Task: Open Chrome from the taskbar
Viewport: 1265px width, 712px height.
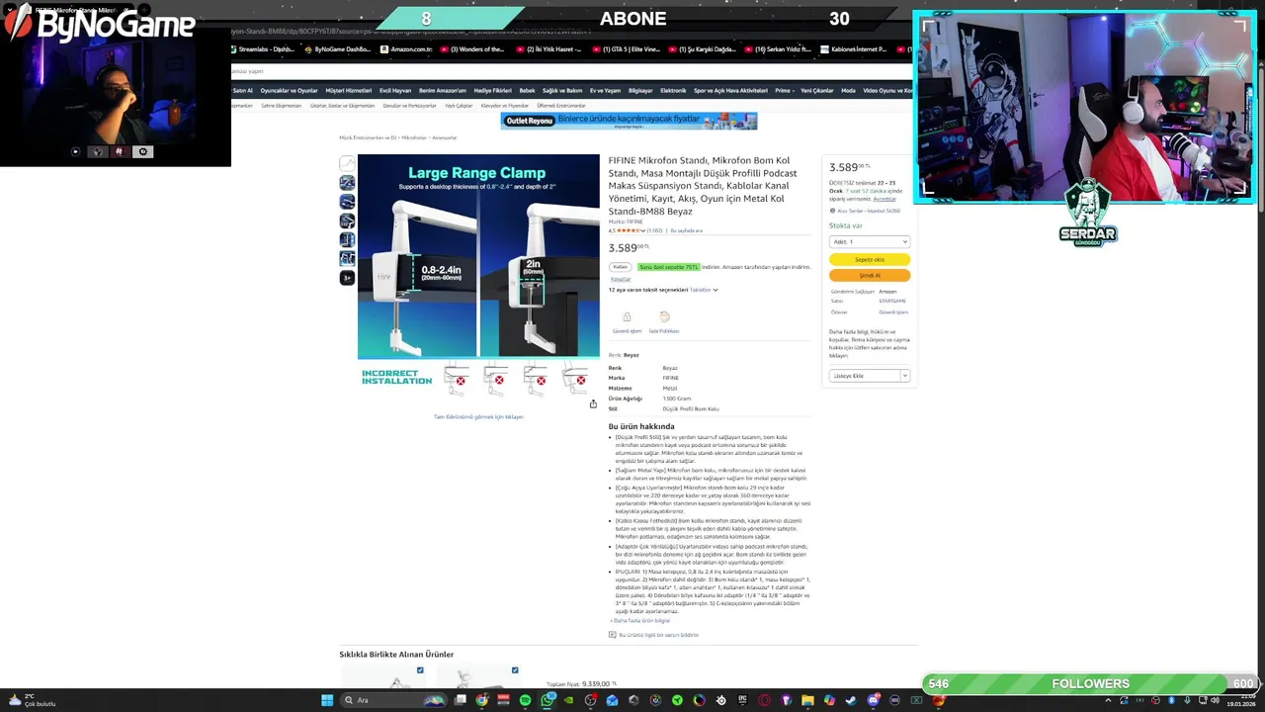Action: [x=481, y=700]
